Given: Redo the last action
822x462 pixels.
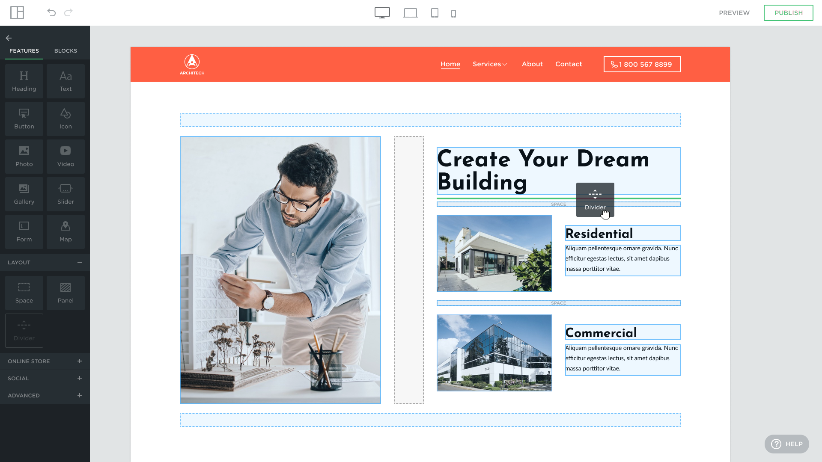Looking at the screenshot, I should click(x=68, y=13).
